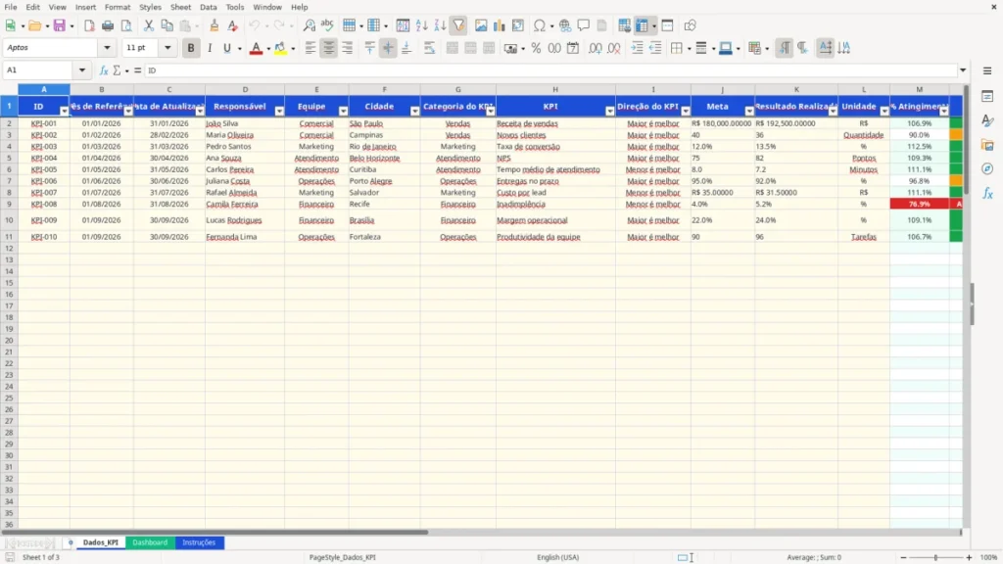Run the Spelling check icon
This screenshot has height=564, width=1003.
[x=327, y=25]
